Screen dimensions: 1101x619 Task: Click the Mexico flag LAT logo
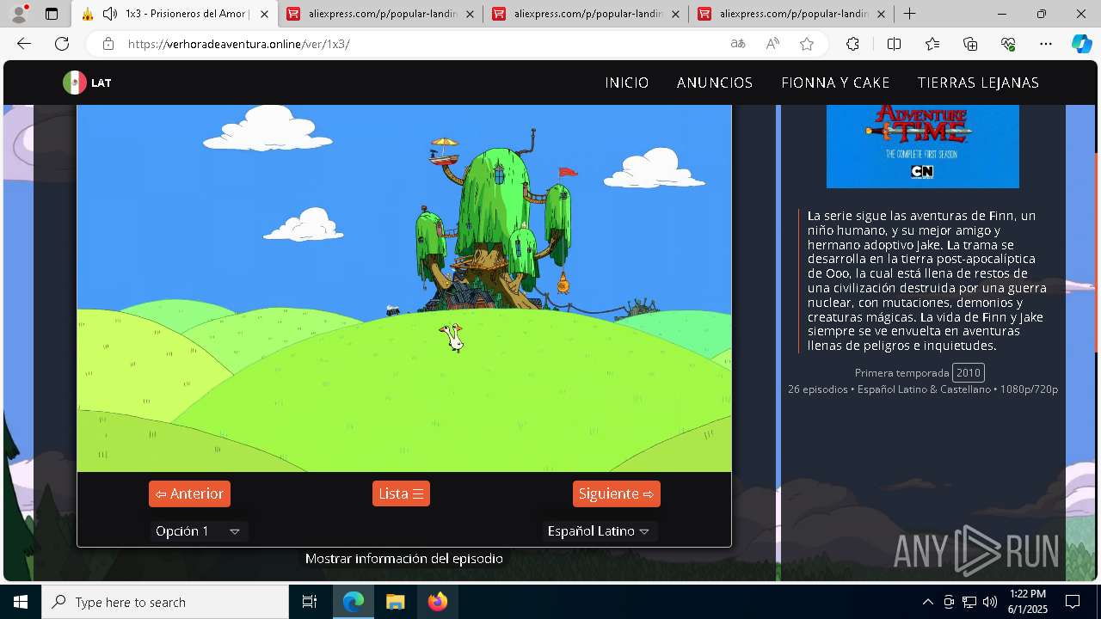coord(87,83)
